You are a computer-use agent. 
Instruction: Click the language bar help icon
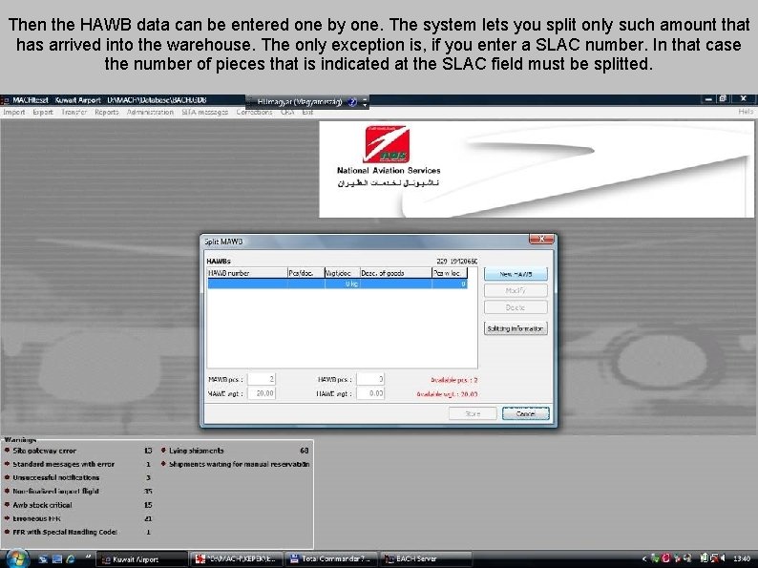[x=352, y=101]
